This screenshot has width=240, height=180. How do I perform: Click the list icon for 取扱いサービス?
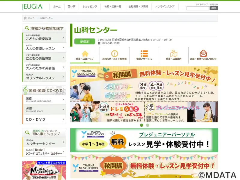coord(144,54)
